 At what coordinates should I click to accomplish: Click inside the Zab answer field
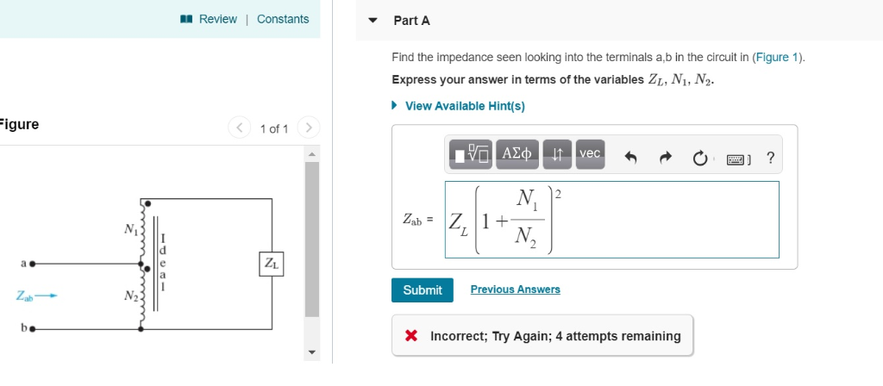pyautogui.click(x=612, y=220)
